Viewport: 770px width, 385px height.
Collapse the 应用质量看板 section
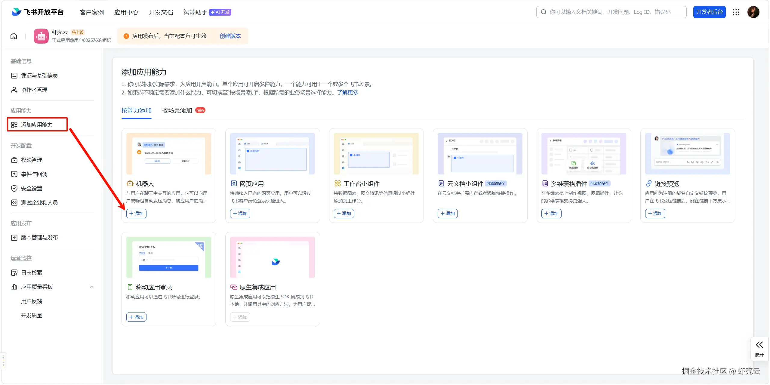(x=91, y=287)
